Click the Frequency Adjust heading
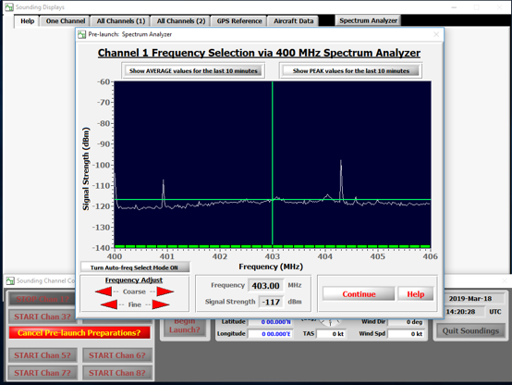The height and width of the screenshot is (385, 512). tap(134, 280)
